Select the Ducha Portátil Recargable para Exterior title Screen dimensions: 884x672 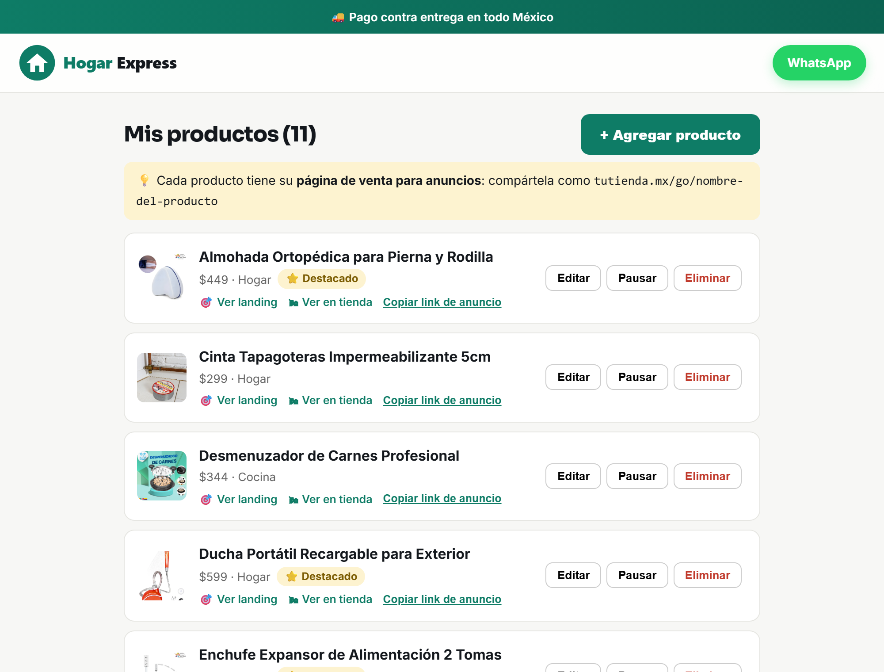point(334,554)
